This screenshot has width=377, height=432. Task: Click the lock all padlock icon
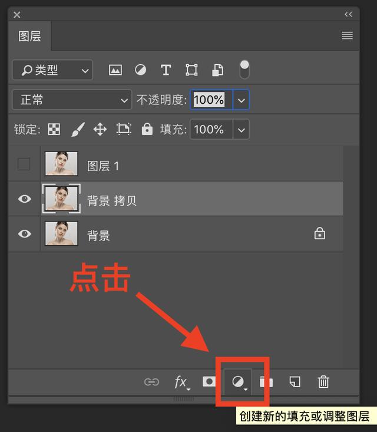coord(147,129)
